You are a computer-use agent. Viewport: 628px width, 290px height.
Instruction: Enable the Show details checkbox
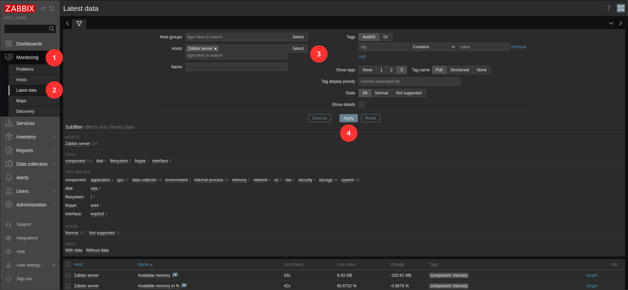pyautogui.click(x=361, y=104)
